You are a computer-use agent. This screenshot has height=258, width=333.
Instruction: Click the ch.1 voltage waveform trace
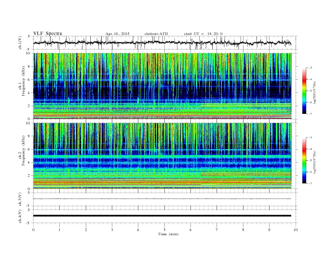coord(162,43)
